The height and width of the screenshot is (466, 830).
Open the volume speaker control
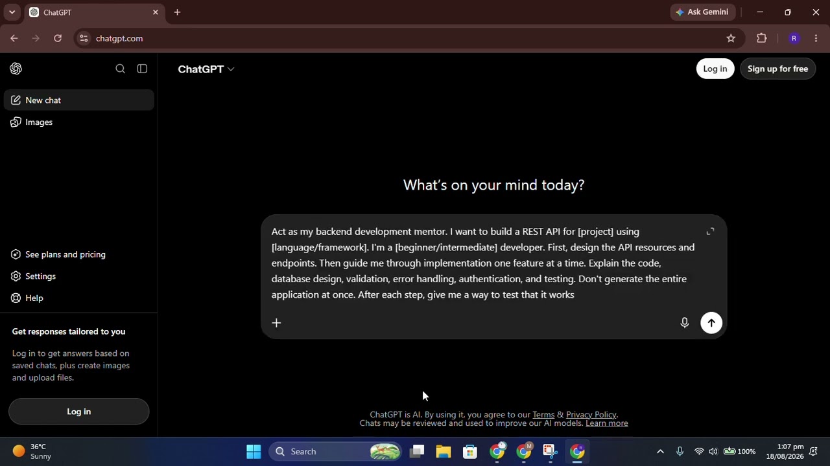coord(713,452)
